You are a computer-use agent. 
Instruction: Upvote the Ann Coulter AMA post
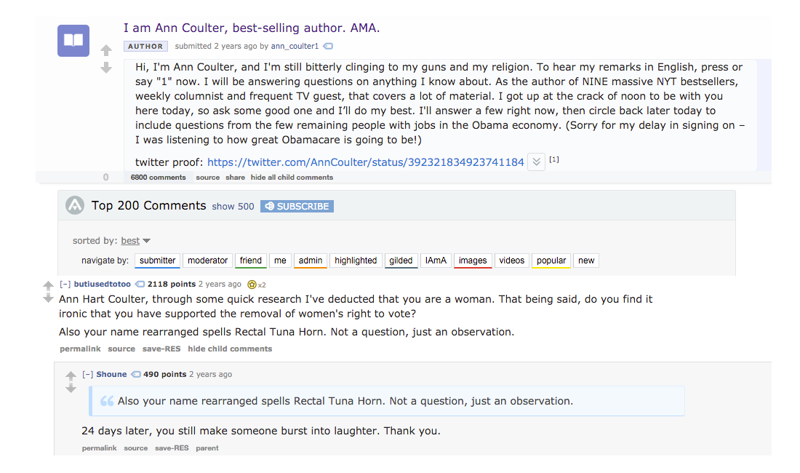pyautogui.click(x=105, y=50)
